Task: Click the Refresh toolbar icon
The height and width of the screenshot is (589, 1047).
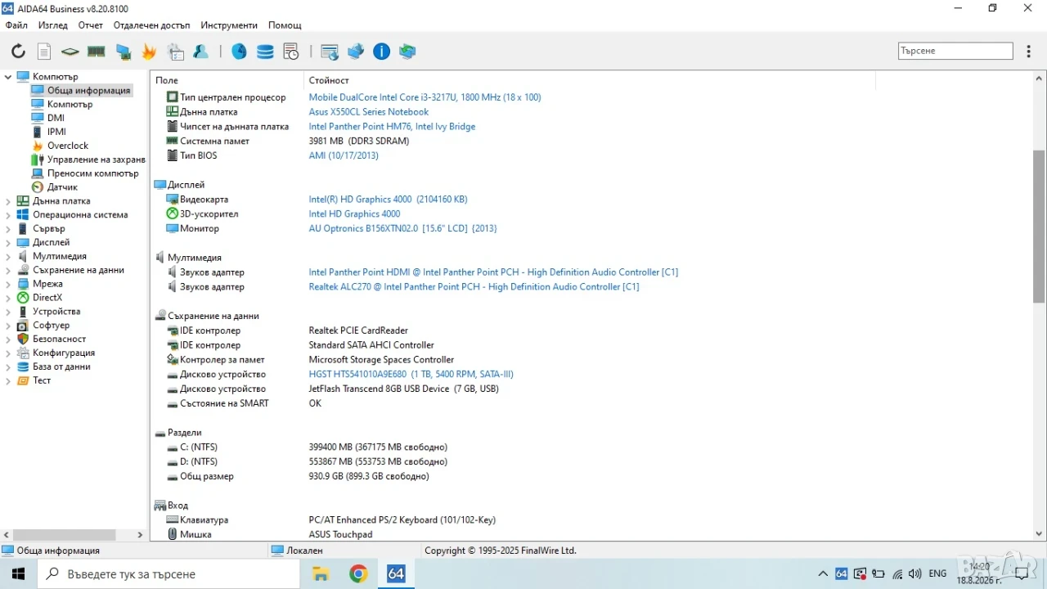Action: point(18,52)
